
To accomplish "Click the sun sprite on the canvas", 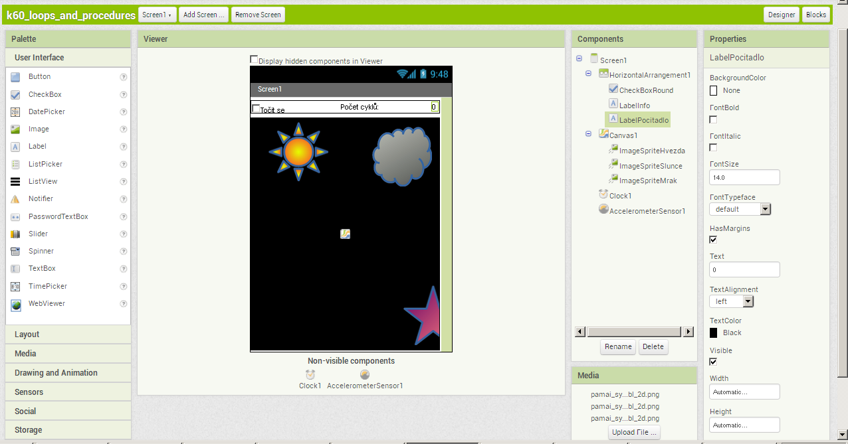I will click(298, 151).
